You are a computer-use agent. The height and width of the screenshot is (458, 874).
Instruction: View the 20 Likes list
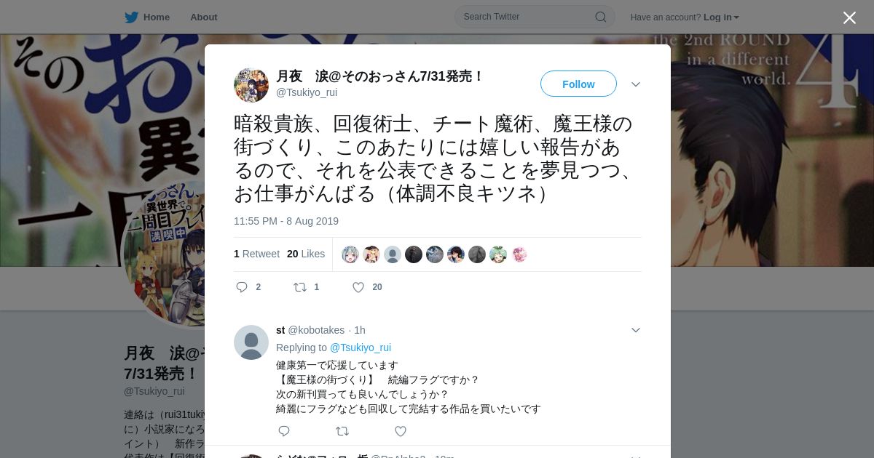pos(306,254)
